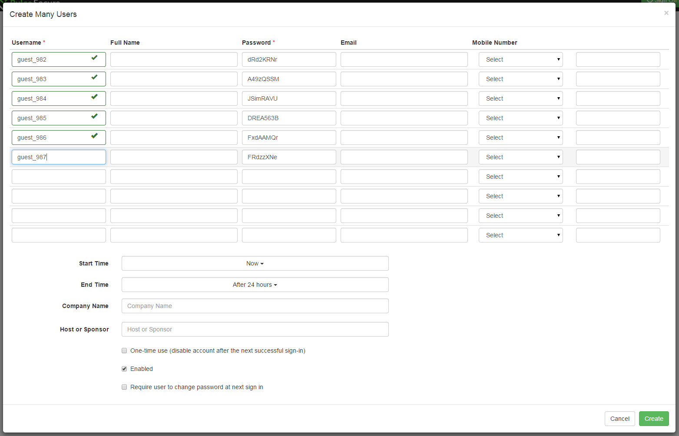Click the guest_983 username field

tap(59, 79)
